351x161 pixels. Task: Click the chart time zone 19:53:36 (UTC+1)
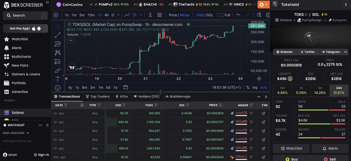click(x=227, y=87)
